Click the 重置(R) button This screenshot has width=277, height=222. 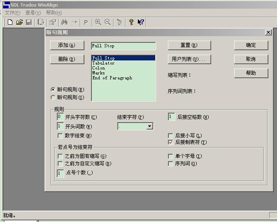[189, 45]
